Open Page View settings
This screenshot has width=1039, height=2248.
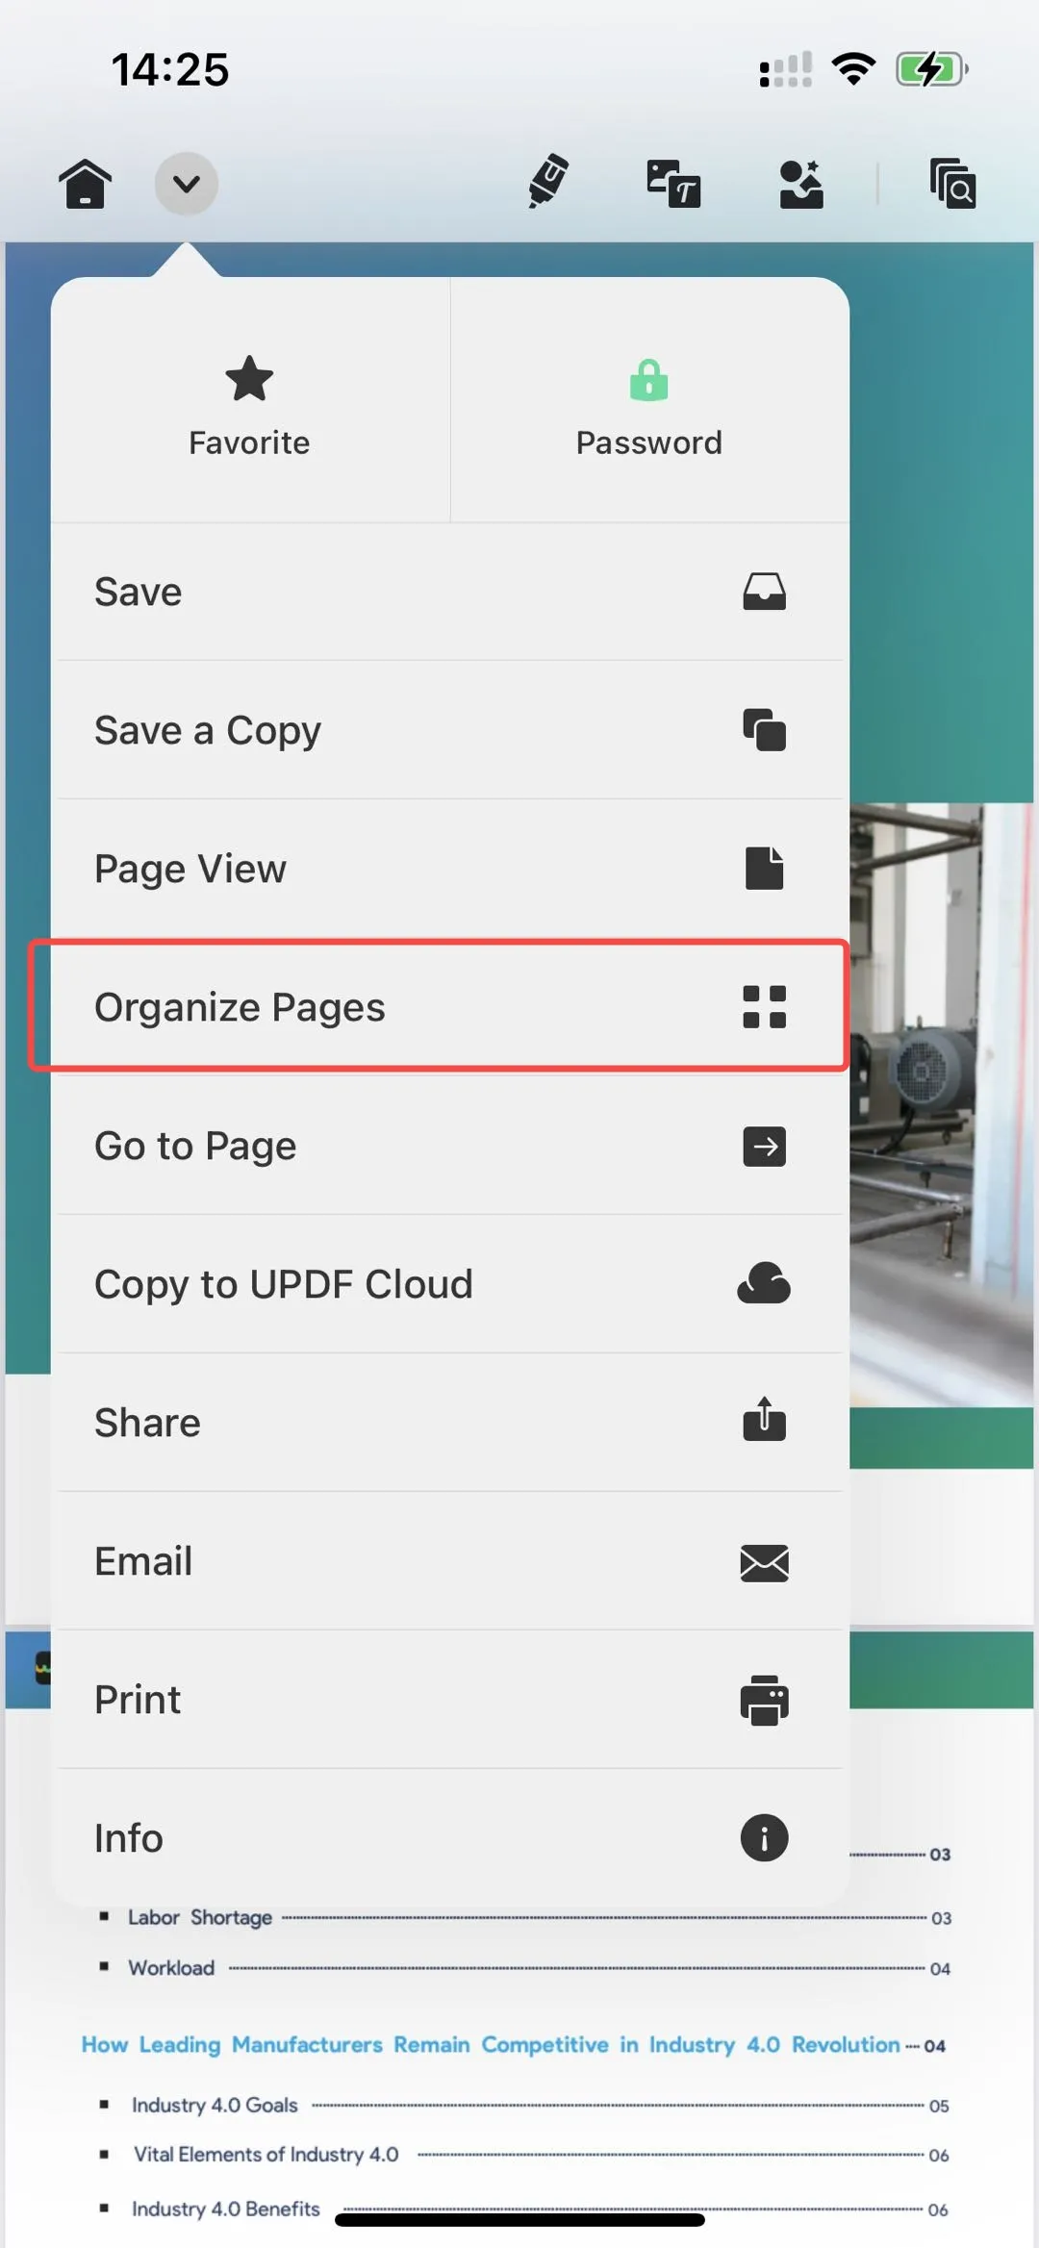[450, 869]
